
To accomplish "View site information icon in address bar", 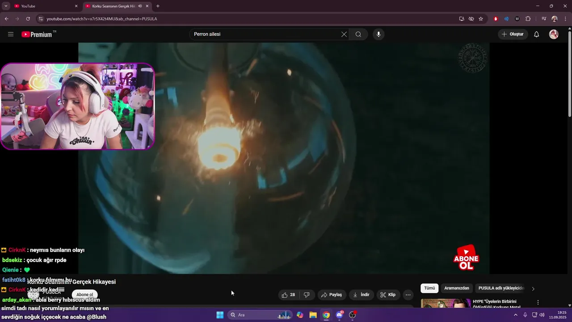I will pyautogui.click(x=40, y=19).
